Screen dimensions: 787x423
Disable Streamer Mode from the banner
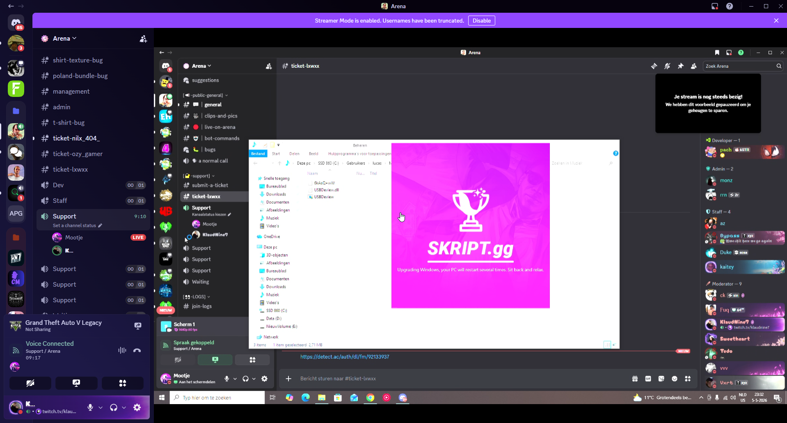(481, 21)
